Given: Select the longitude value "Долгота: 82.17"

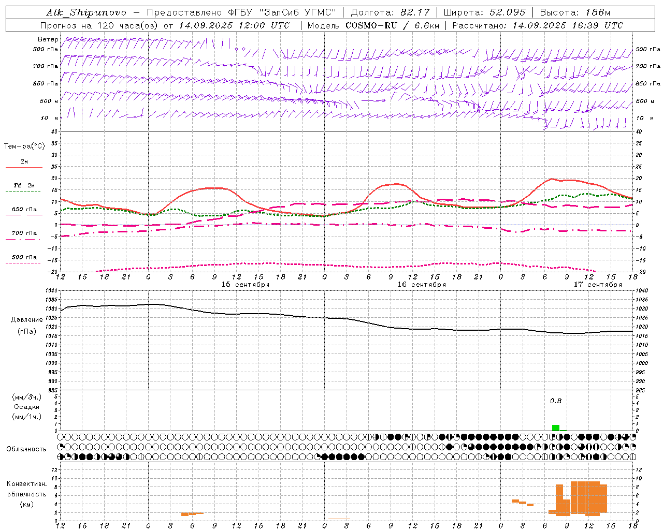Looking at the screenshot, I should tap(390, 12).
